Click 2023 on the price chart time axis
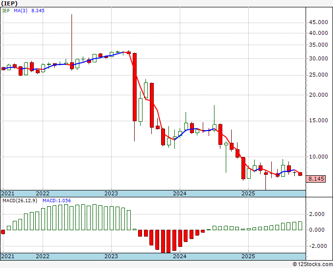 (x=111, y=193)
